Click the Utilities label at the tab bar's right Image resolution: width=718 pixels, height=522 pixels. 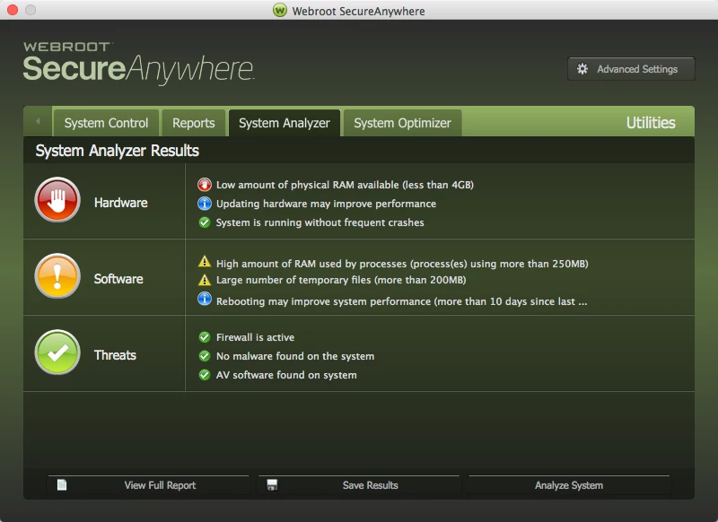[651, 123]
